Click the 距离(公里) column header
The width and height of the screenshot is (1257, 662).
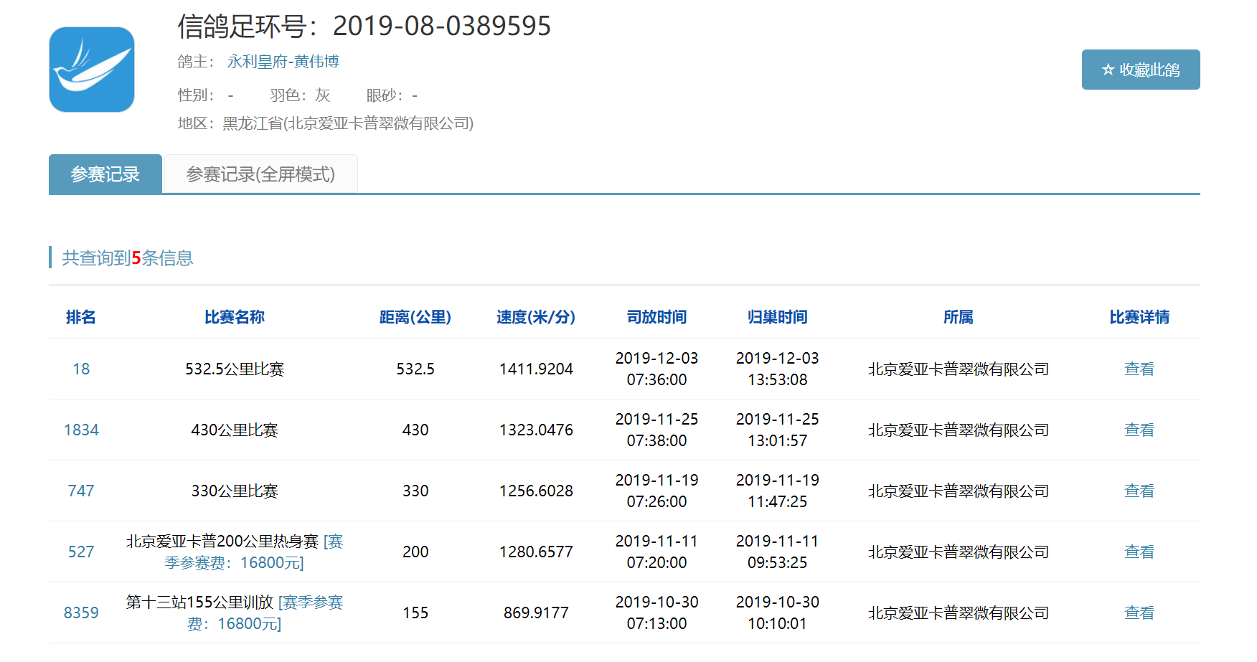(415, 317)
